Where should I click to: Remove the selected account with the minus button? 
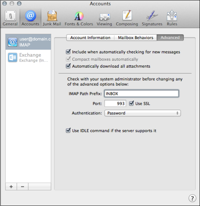coord(23,187)
